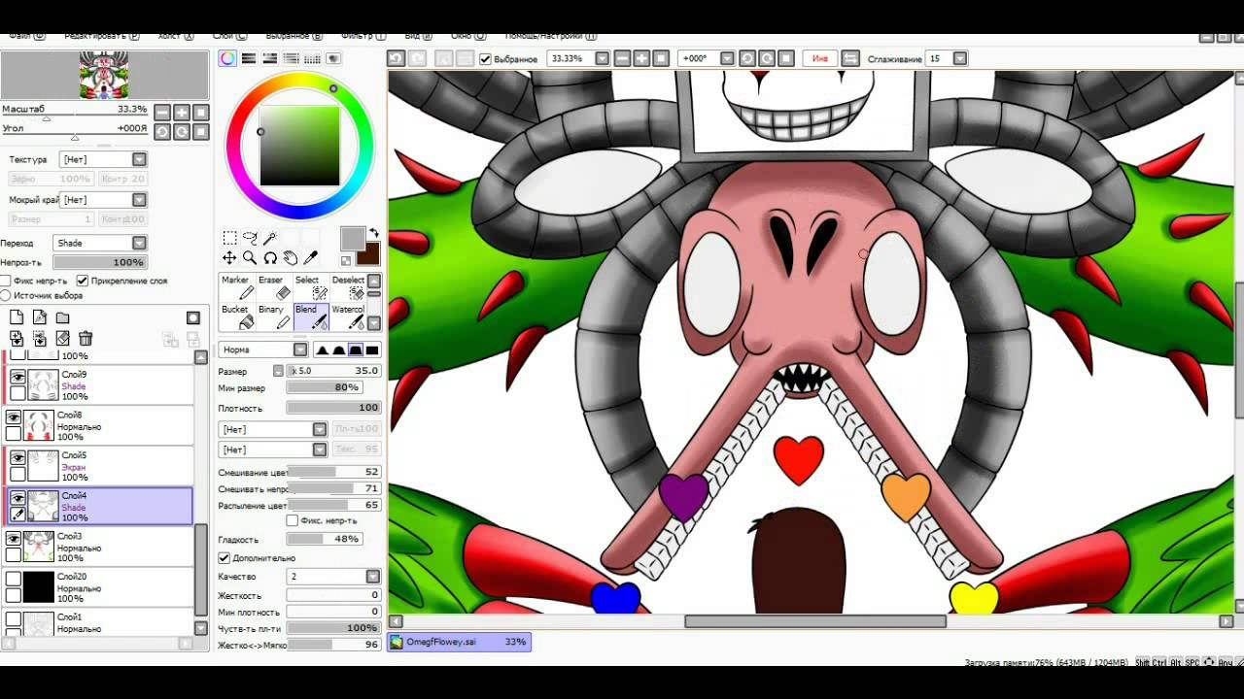The image size is (1244, 699).
Task: Select the zoom magnifier tool
Action: point(250,258)
